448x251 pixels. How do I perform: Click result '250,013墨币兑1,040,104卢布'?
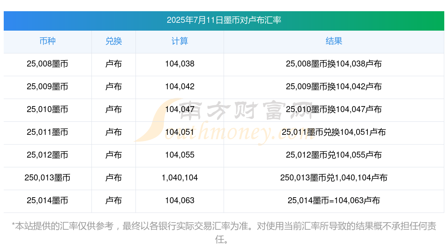[x=334, y=178]
